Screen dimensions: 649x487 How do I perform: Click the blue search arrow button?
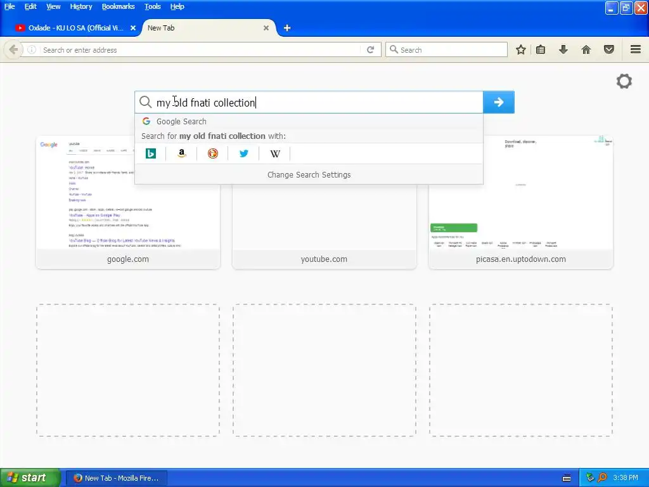click(x=499, y=102)
